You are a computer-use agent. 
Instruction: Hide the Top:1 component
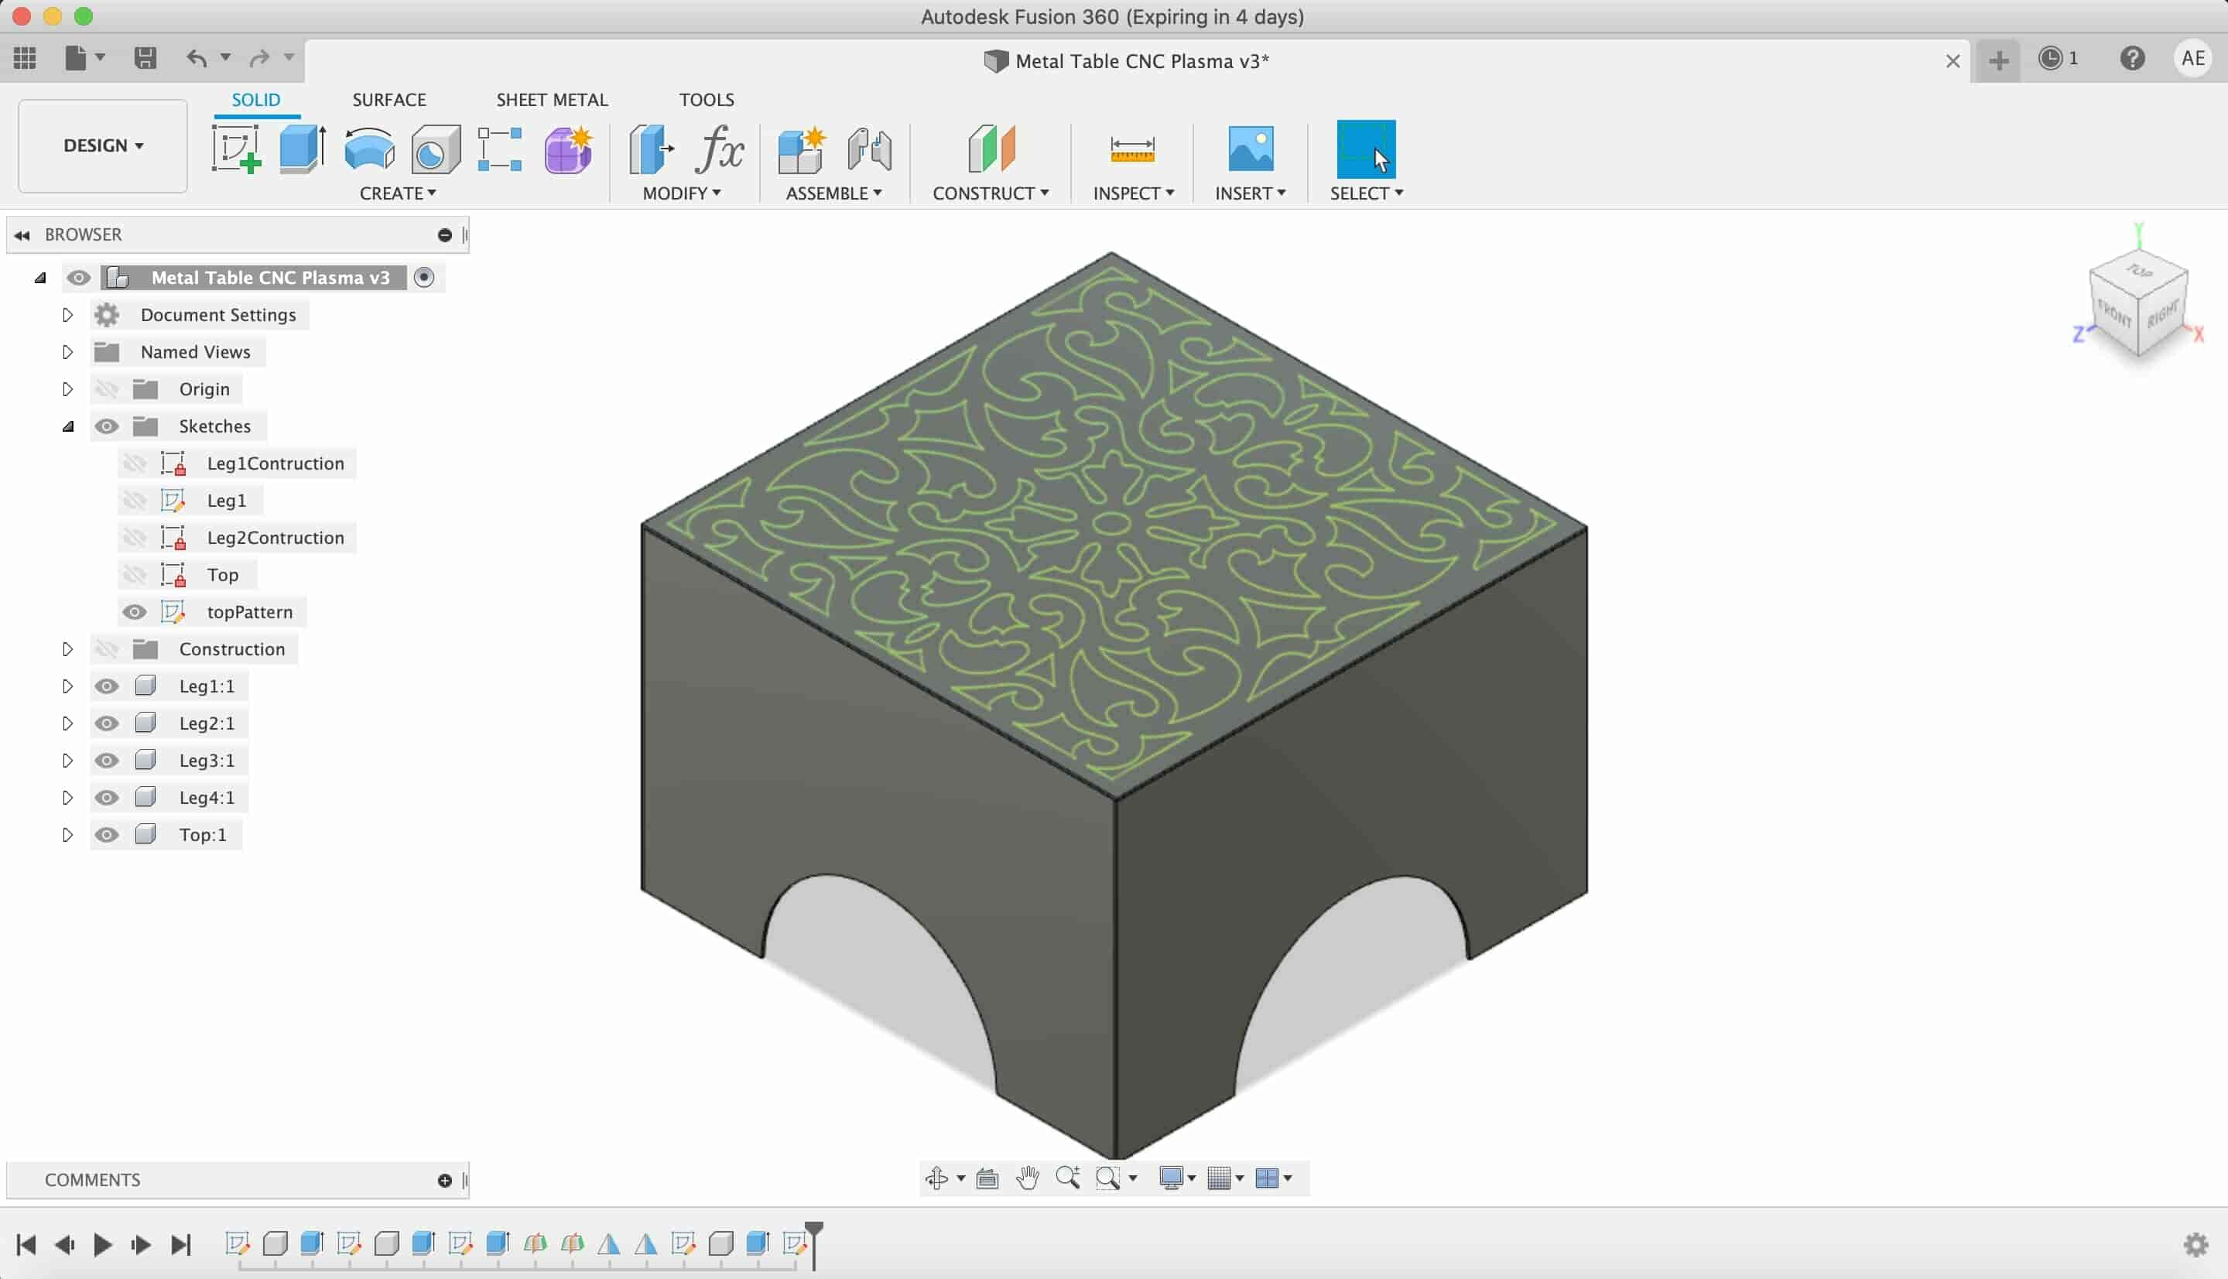click(x=106, y=835)
